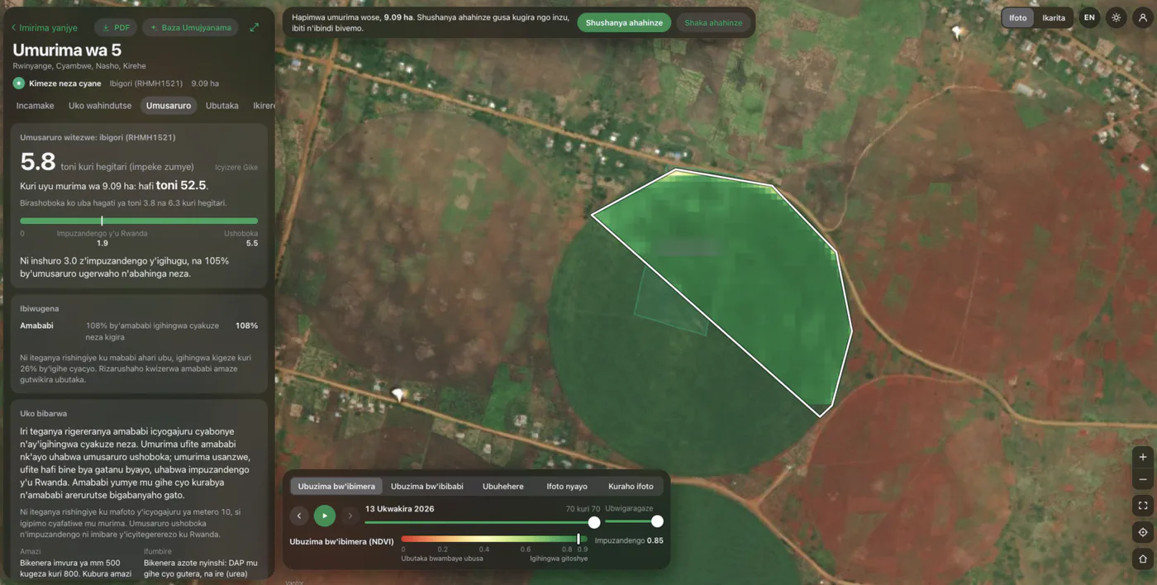Go back to Imirima yanjye list
This screenshot has width=1157, height=585.
[x=45, y=27]
